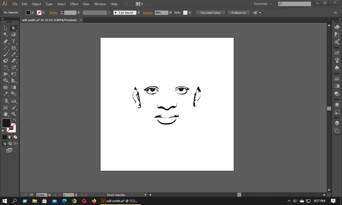The width and height of the screenshot is (342, 205).
Task: Select the Rectangle tool
Action: (14, 48)
